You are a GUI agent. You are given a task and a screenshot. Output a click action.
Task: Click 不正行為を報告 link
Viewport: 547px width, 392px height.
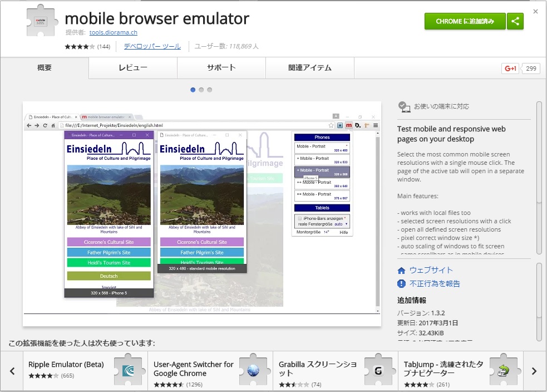click(x=435, y=284)
